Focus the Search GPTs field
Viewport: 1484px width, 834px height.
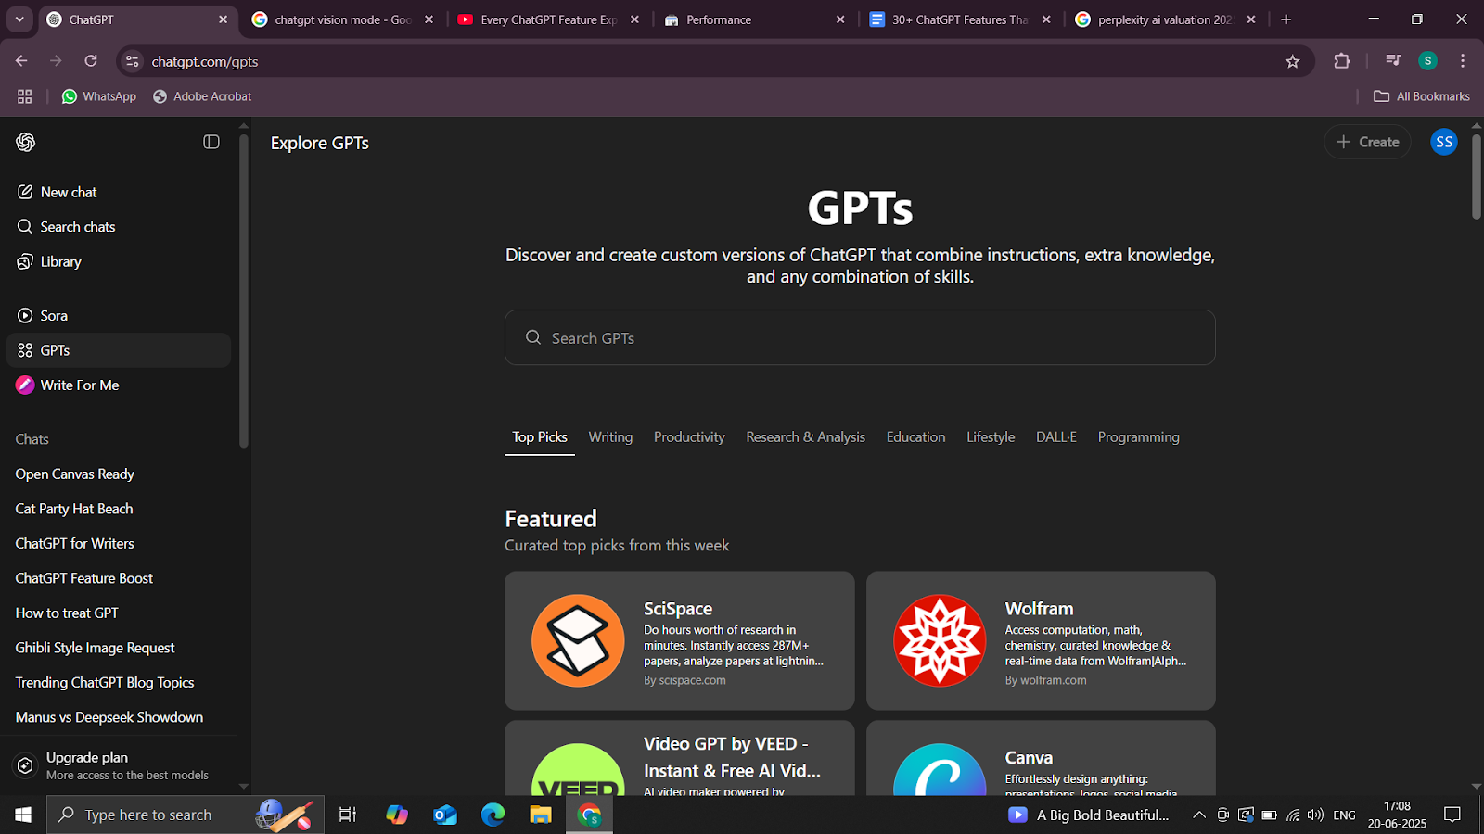coord(860,337)
